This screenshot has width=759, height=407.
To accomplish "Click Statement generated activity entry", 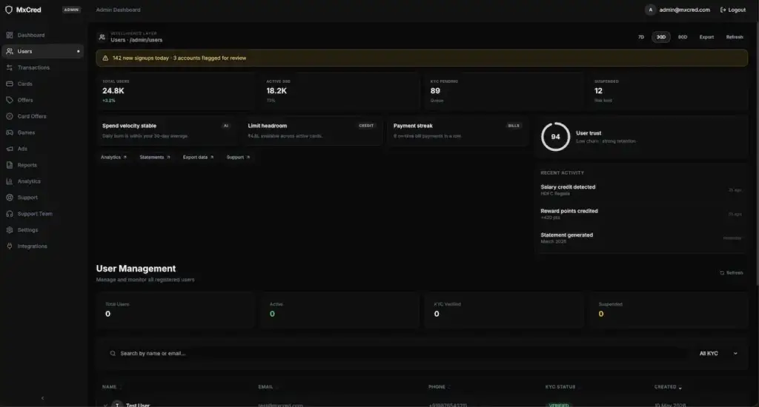I will click(641, 238).
